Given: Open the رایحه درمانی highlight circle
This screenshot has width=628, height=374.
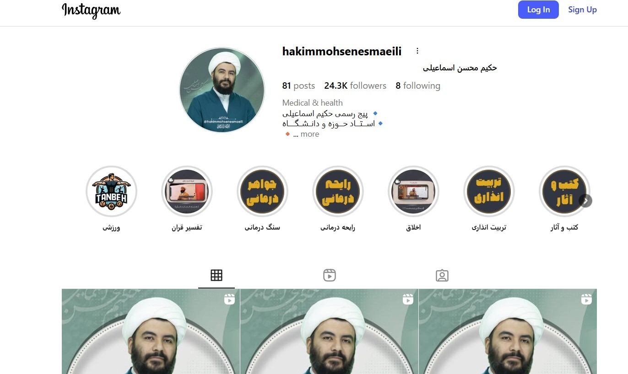Looking at the screenshot, I should (x=338, y=191).
